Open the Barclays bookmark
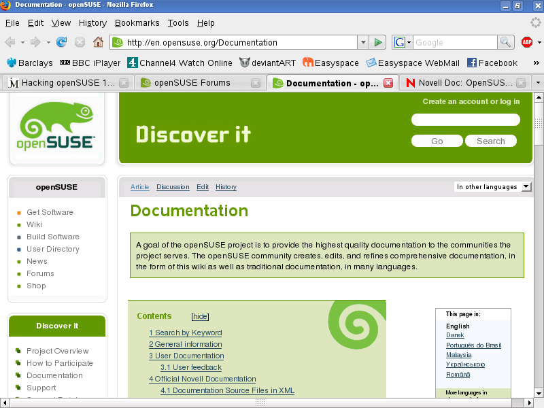The width and height of the screenshot is (544, 408). [x=29, y=63]
